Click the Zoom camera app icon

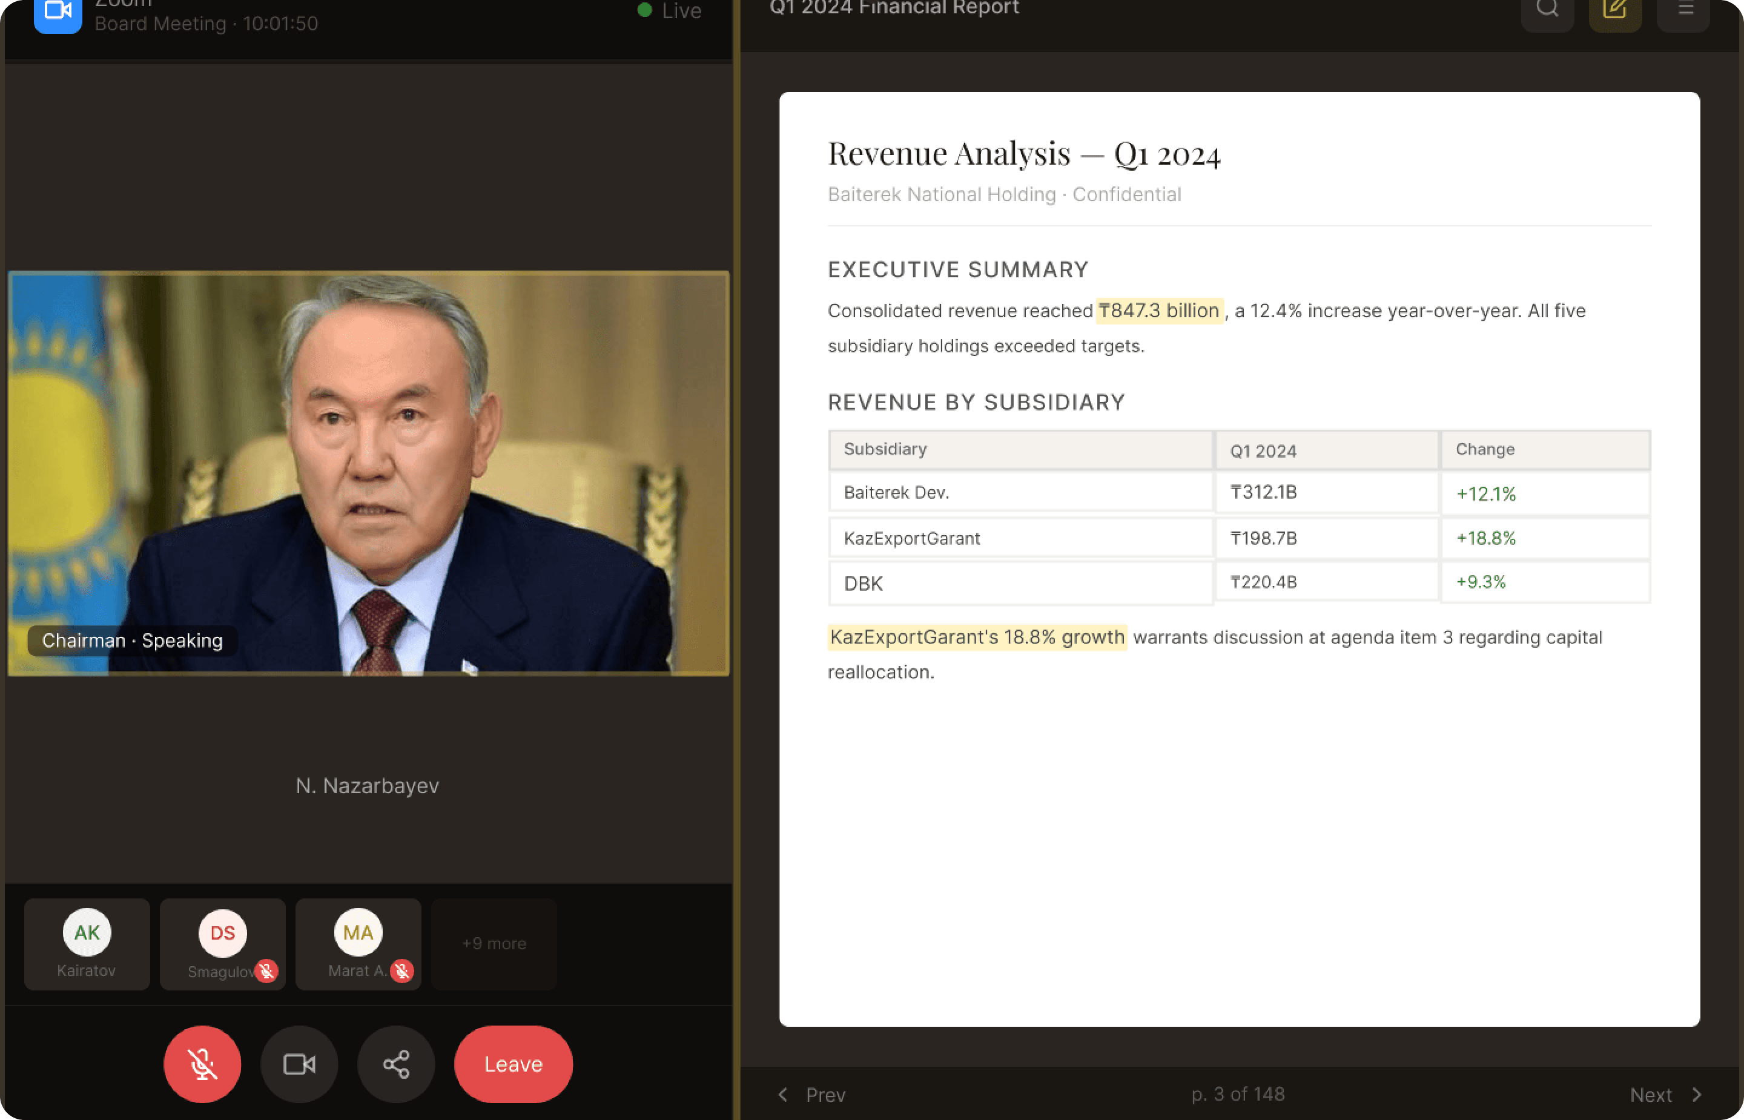(x=58, y=13)
